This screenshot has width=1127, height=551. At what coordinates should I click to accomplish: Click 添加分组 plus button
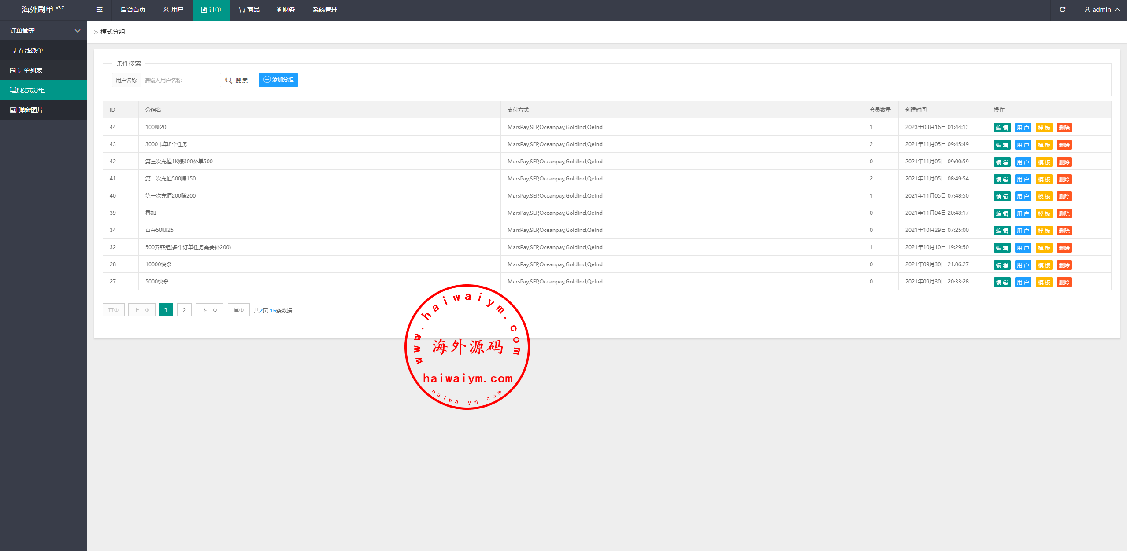tap(278, 80)
